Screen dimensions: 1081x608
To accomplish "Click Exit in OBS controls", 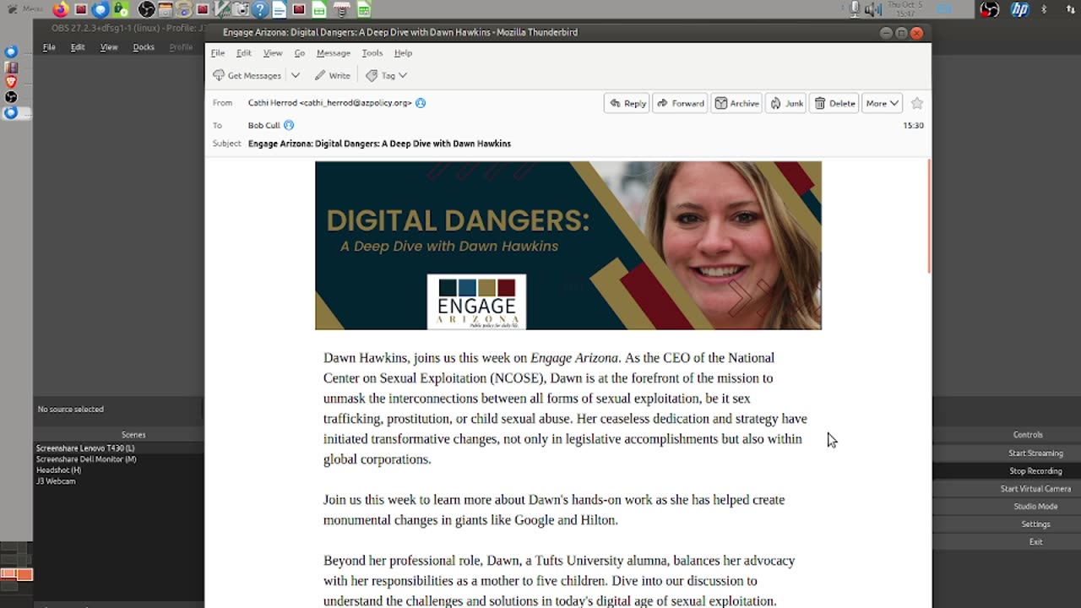I will [x=1035, y=542].
